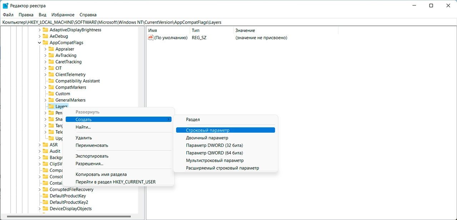Click the Appraiser folder icon
Image resolution: width=457 pixels, height=220 pixels.
[51, 49]
